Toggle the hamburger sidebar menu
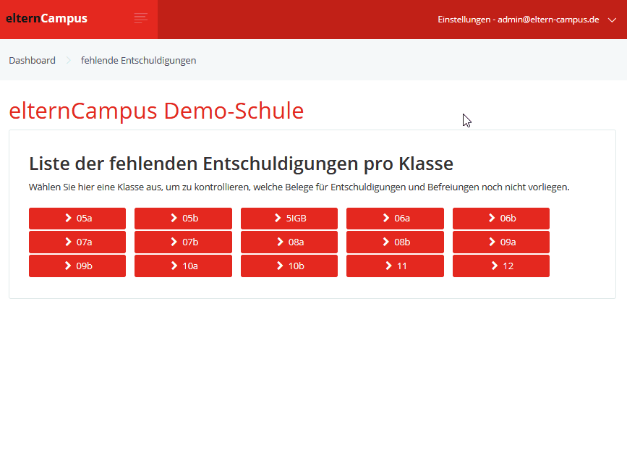Viewport: 627px width, 474px height. point(141,18)
